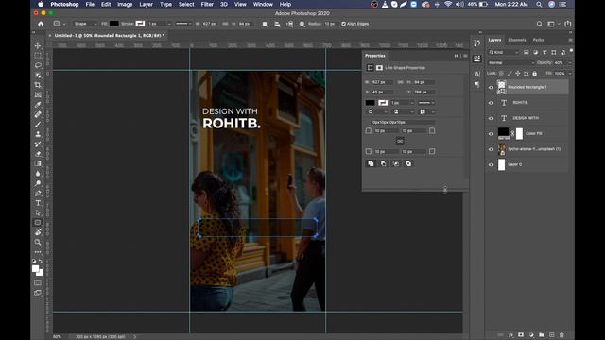The width and height of the screenshot is (605, 340).
Task: Open the gear settings in options bar
Action: click(302, 24)
